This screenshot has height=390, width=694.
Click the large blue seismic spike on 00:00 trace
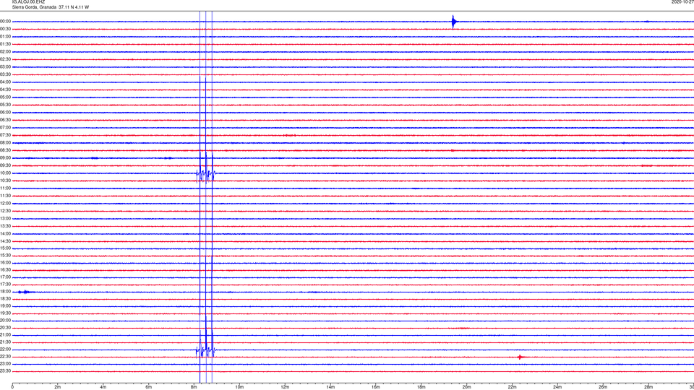coord(454,21)
